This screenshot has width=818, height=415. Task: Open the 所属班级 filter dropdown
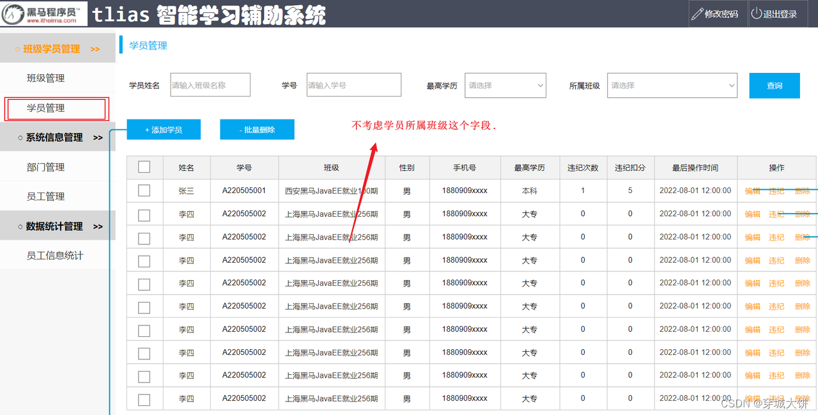pyautogui.click(x=672, y=85)
